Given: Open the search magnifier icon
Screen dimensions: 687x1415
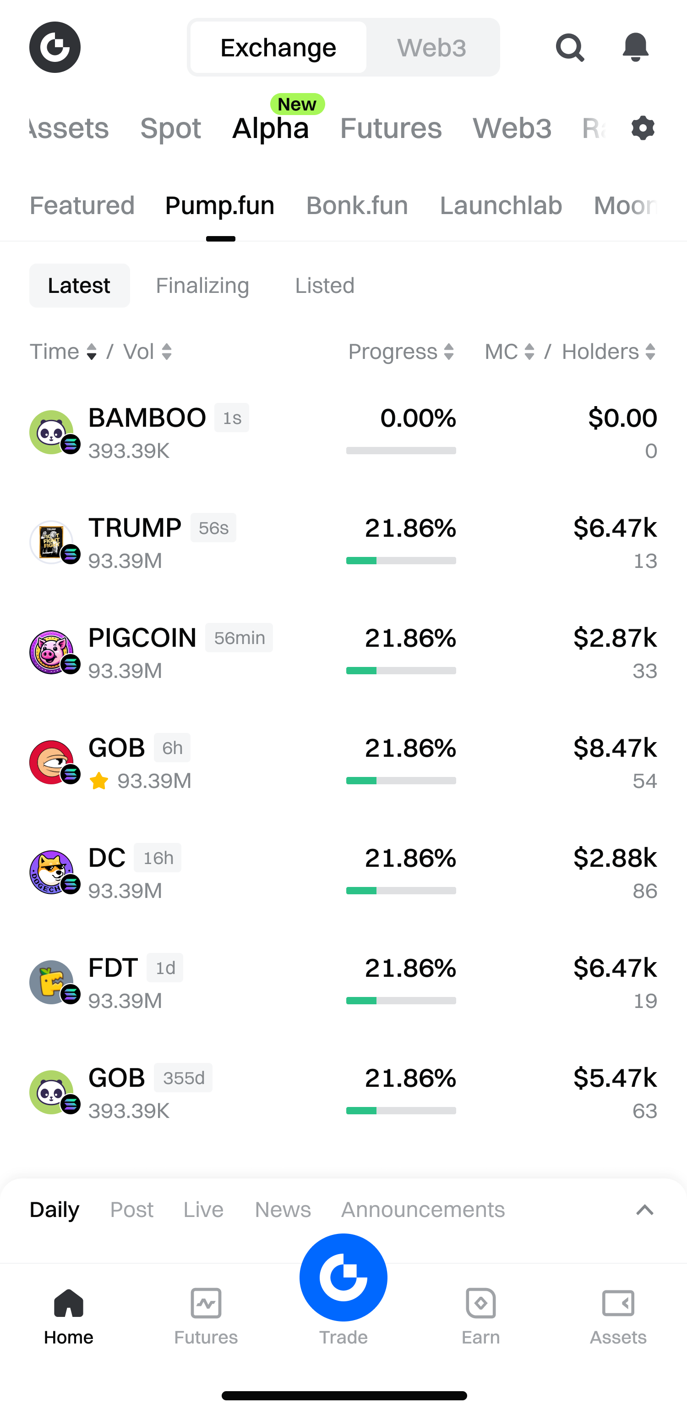Looking at the screenshot, I should pos(570,48).
